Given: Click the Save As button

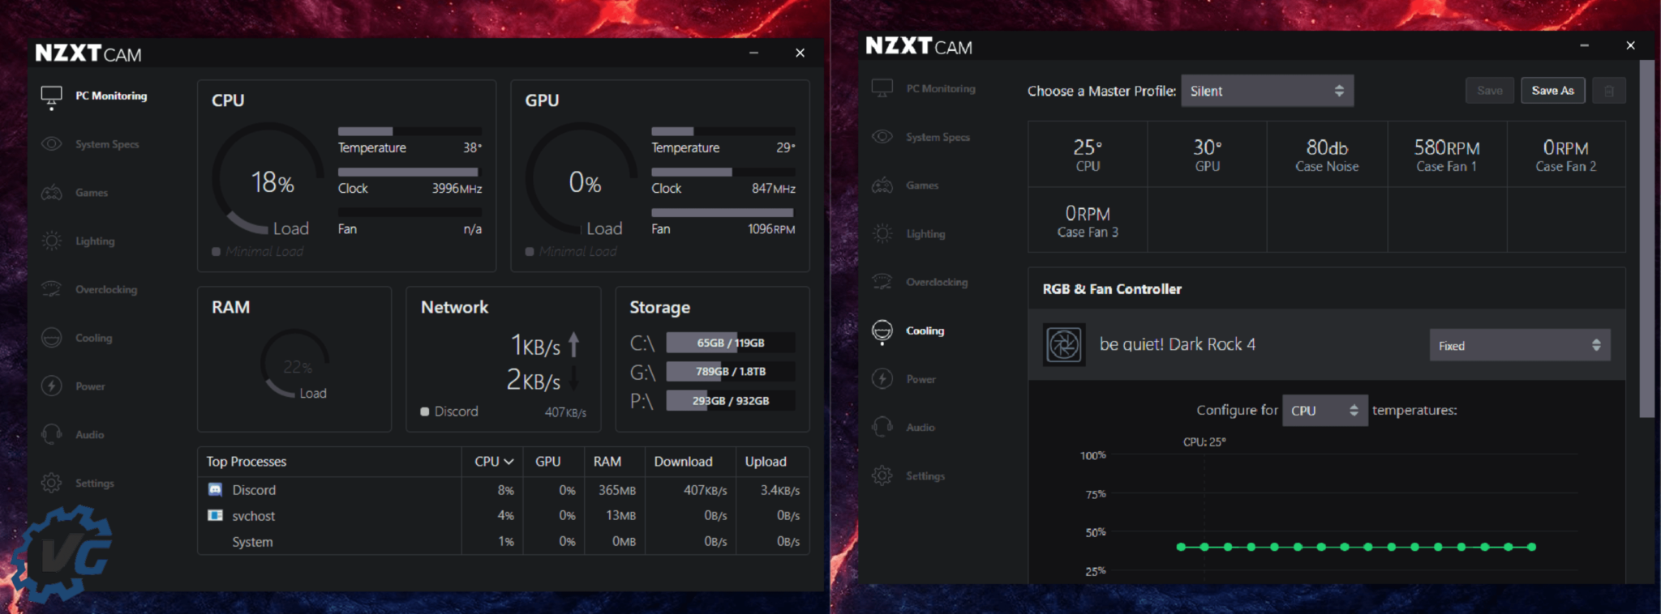Looking at the screenshot, I should tap(1552, 91).
